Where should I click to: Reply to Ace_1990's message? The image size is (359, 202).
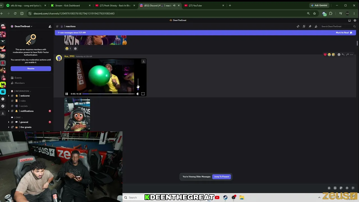point(343,55)
